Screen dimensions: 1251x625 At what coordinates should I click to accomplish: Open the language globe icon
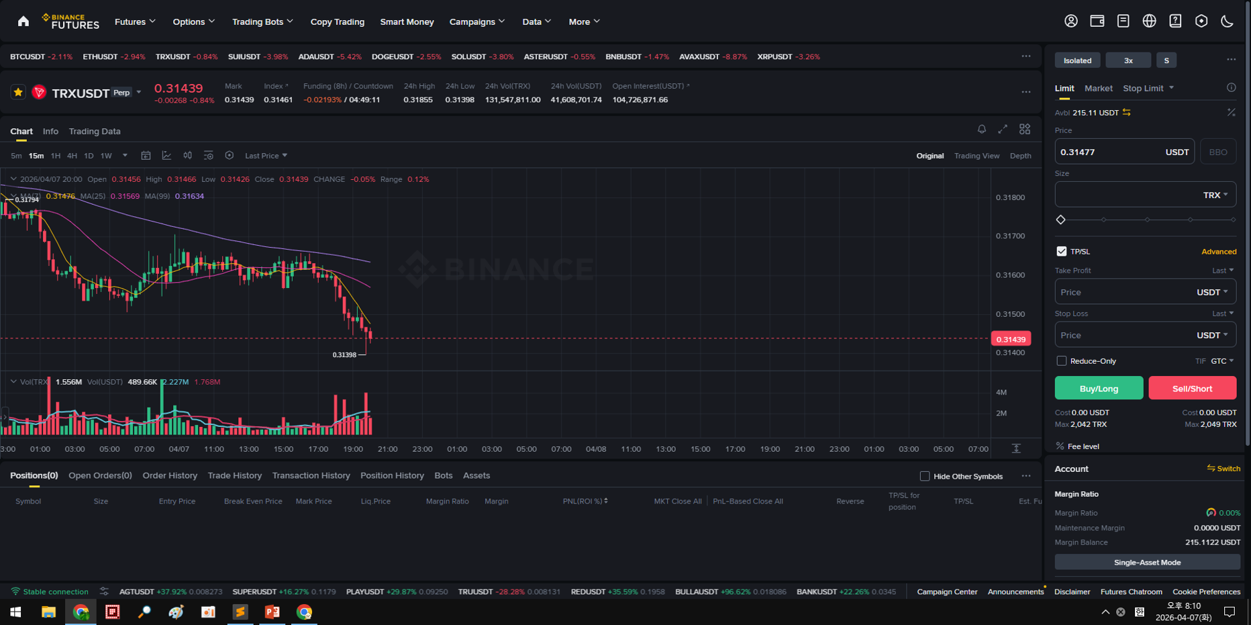1149,21
